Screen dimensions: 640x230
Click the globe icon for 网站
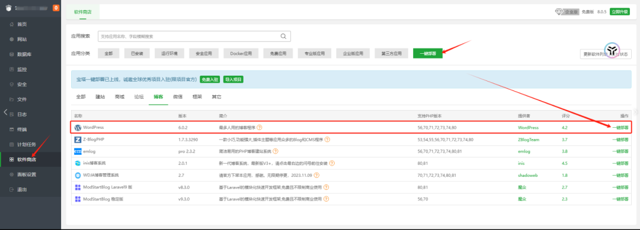tap(12, 40)
